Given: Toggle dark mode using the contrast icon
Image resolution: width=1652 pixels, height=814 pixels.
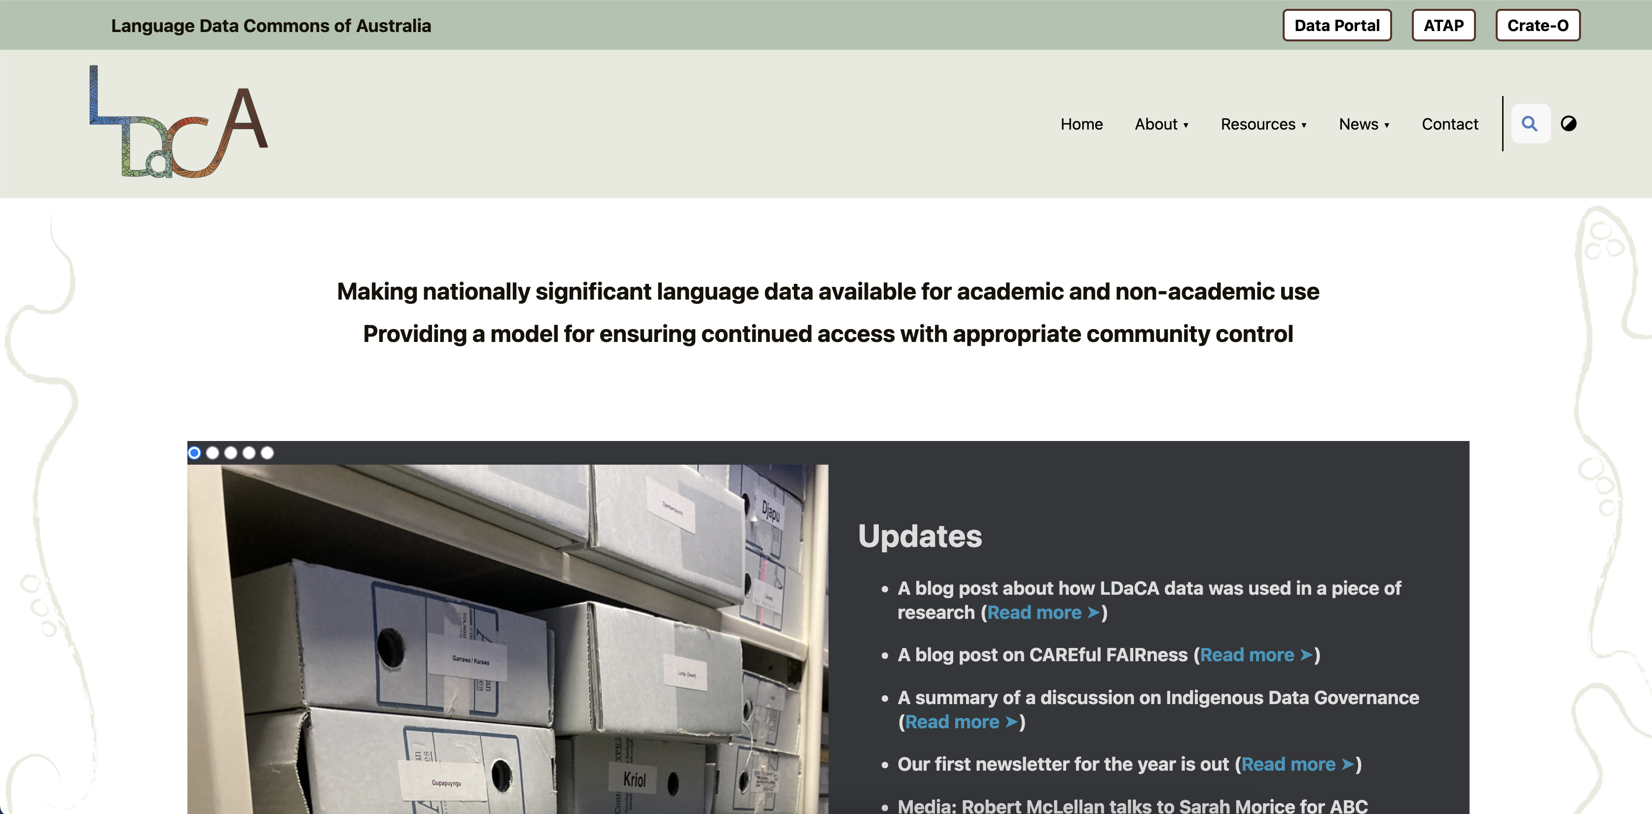Looking at the screenshot, I should click(x=1569, y=124).
